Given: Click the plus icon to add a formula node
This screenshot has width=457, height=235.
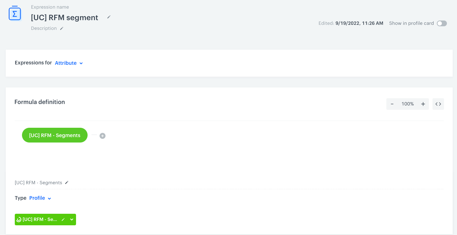Looking at the screenshot, I should point(102,136).
